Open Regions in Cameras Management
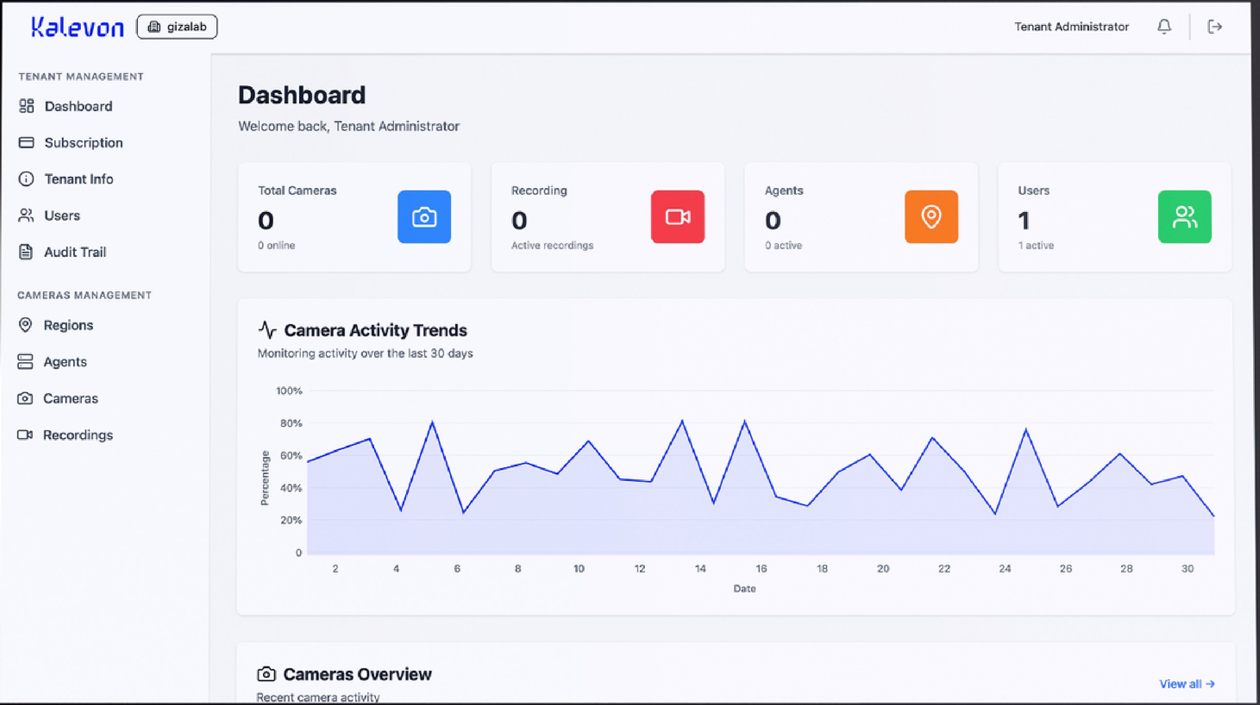The image size is (1260, 705). [x=69, y=325]
